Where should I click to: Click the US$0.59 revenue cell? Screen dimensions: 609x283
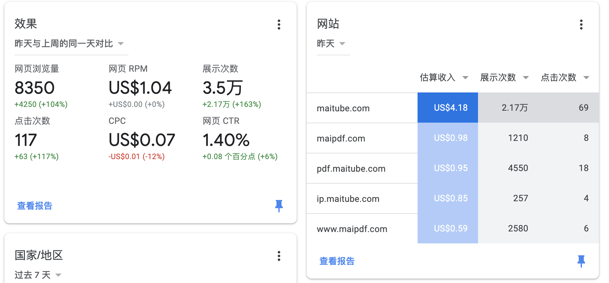[448, 228]
